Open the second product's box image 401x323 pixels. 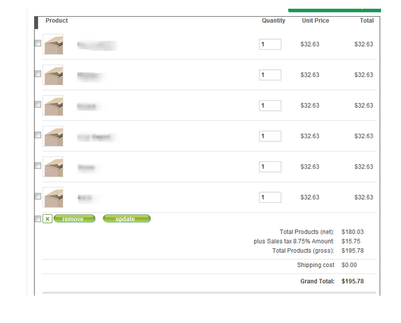[53, 75]
